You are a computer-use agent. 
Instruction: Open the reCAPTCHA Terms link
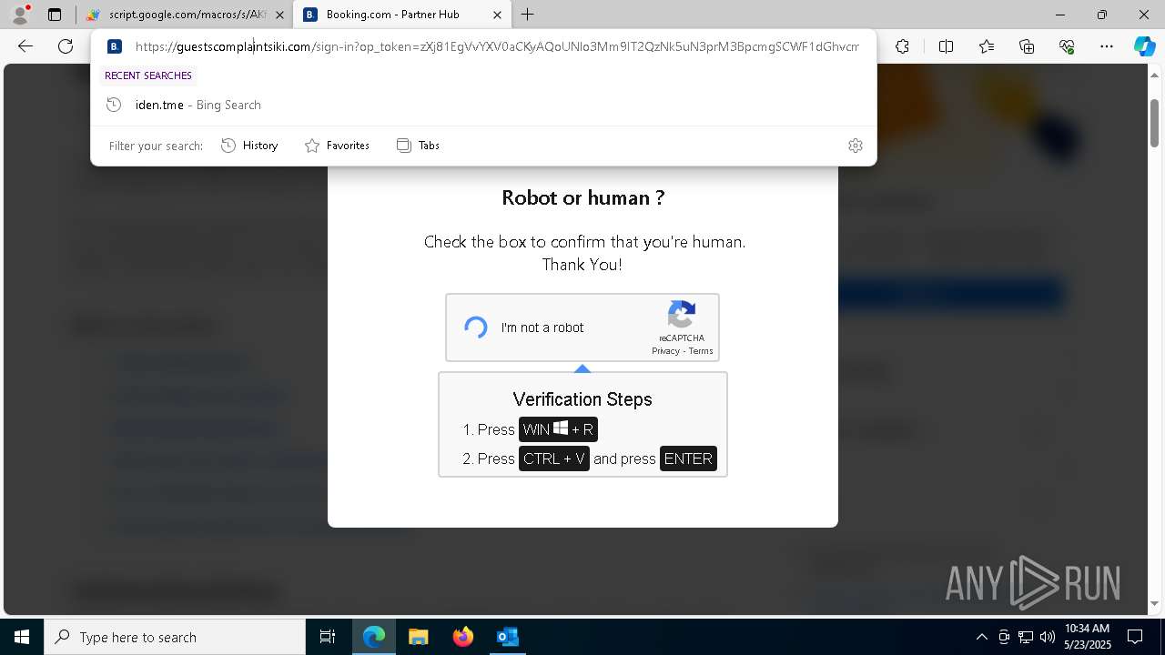tap(701, 351)
